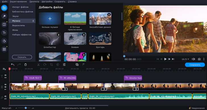The image size is (207, 110).
Task: Toggle title track visibility eye
Action: [x=5, y=75]
